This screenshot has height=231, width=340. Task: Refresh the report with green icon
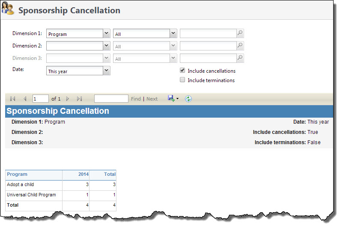click(188, 99)
